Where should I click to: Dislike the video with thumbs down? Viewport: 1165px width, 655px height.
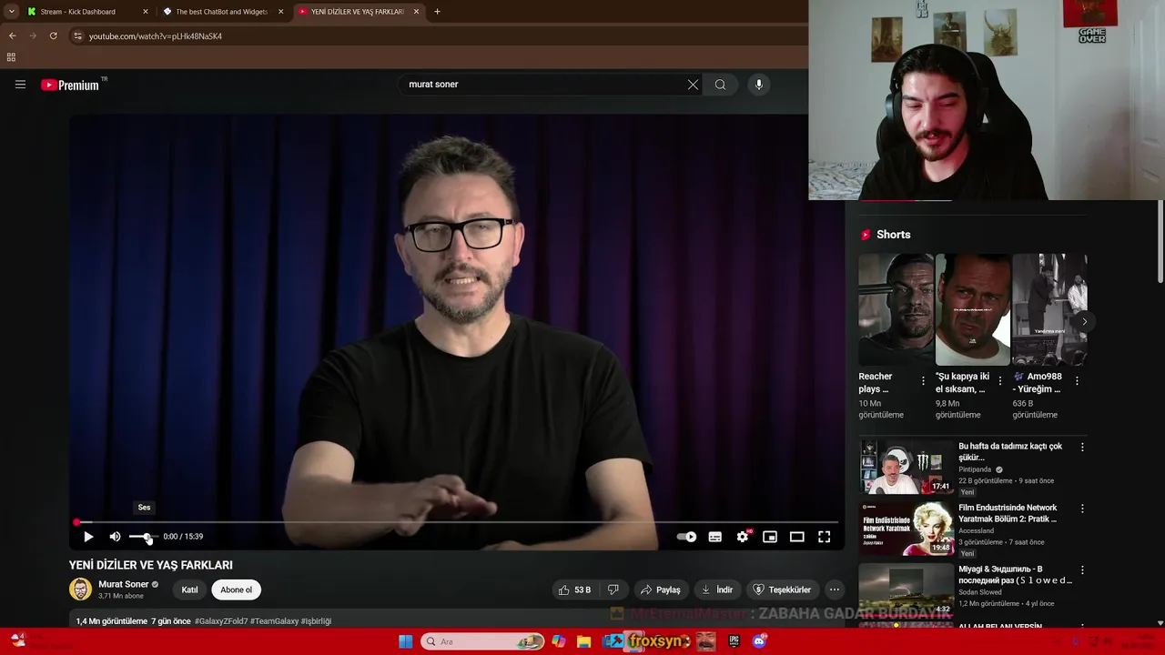613,589
